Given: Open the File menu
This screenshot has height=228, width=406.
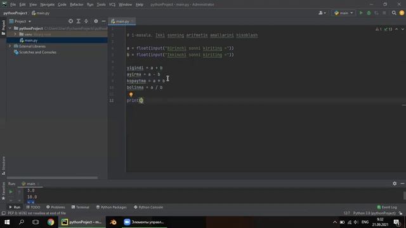Looking at the screenshot, I should [x=13, y=4].
